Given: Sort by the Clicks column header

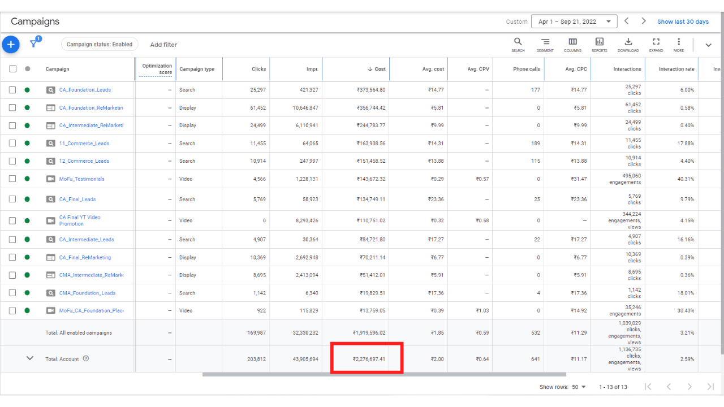Looking at the screenshot, I should (x=258, y=69).
